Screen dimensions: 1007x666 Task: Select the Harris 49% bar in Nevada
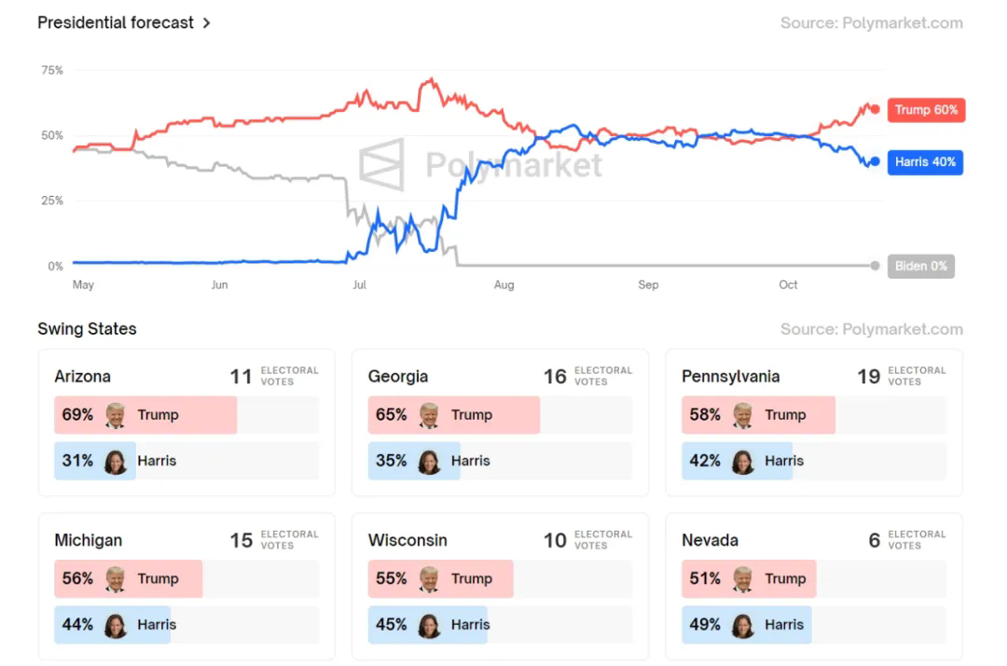click(x=746, y=625)
